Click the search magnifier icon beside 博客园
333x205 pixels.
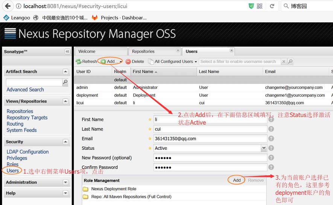pyautogui.click(x=286, y=6)
